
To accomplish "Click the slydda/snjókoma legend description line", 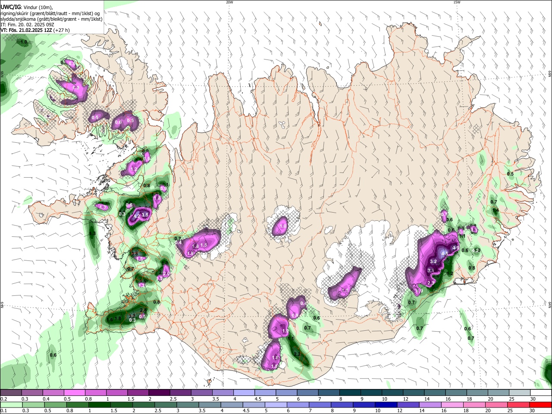I will tap(51, 19).
